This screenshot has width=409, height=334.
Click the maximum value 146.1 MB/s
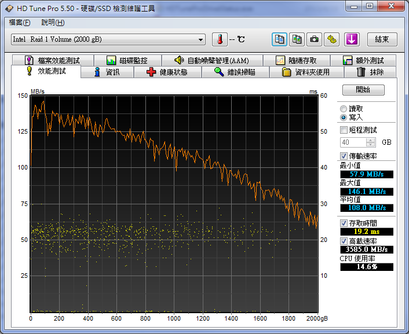point(367,192)
